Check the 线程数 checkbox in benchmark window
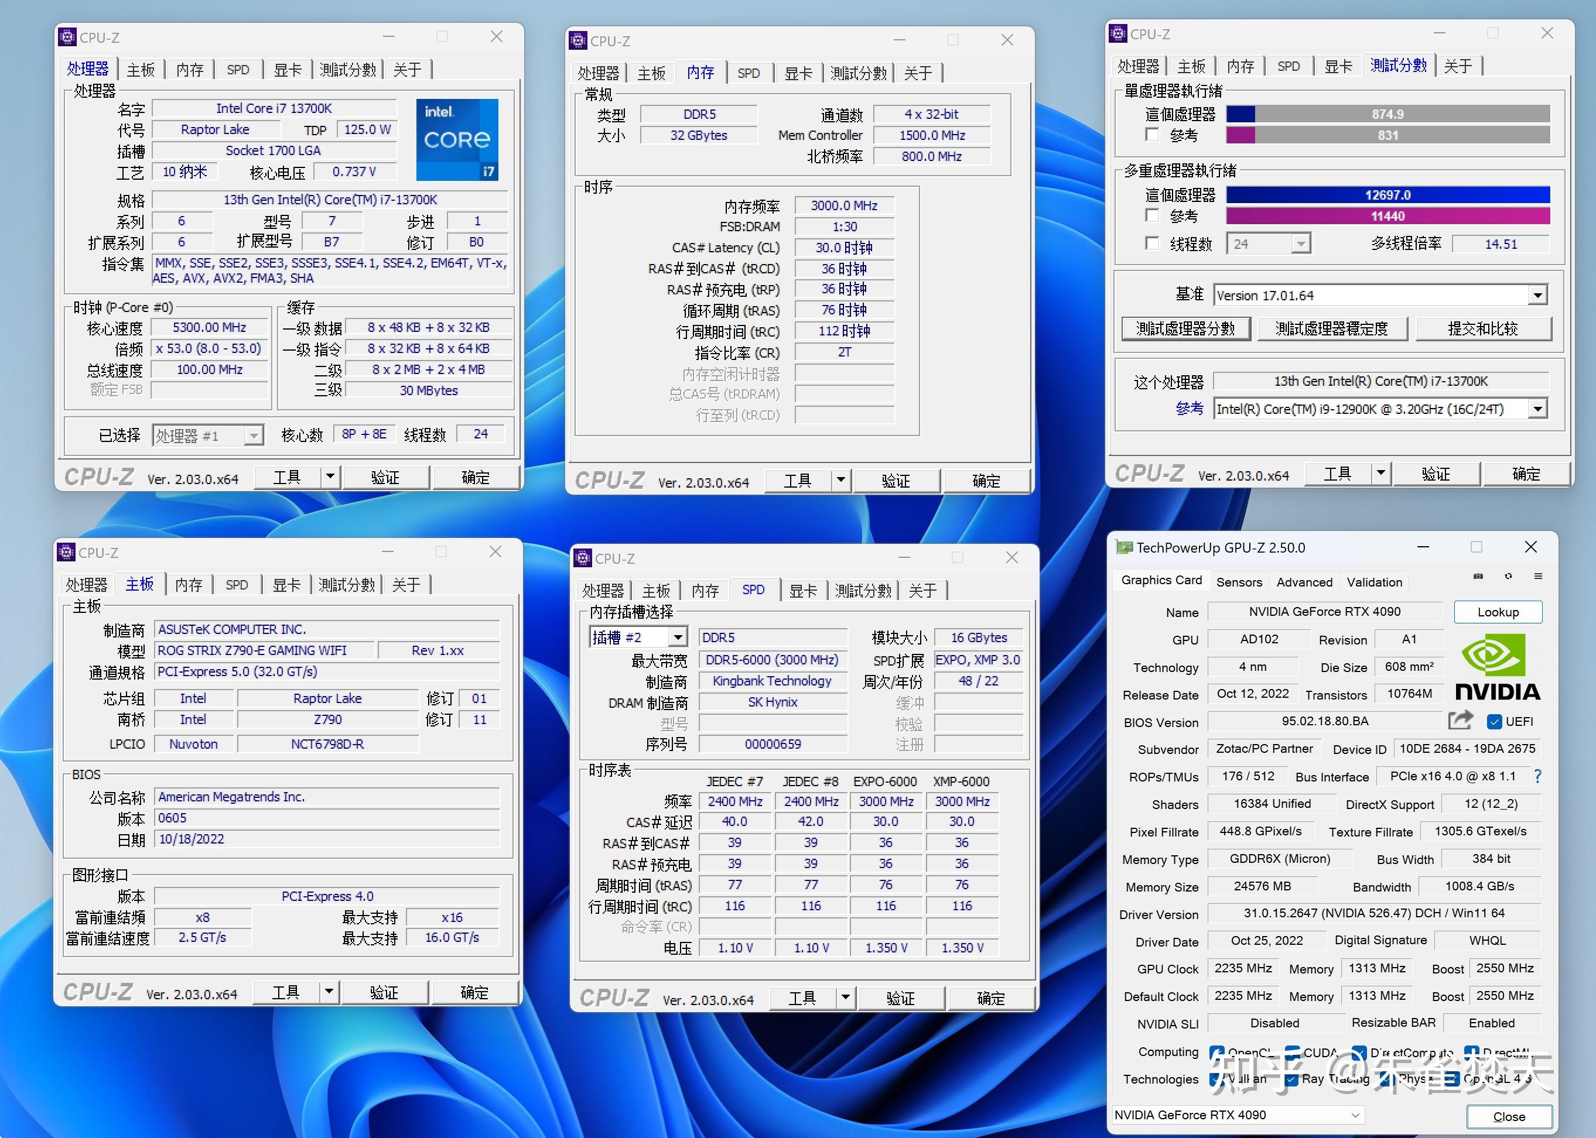 pyautogui.click(x=1152, y=243)
